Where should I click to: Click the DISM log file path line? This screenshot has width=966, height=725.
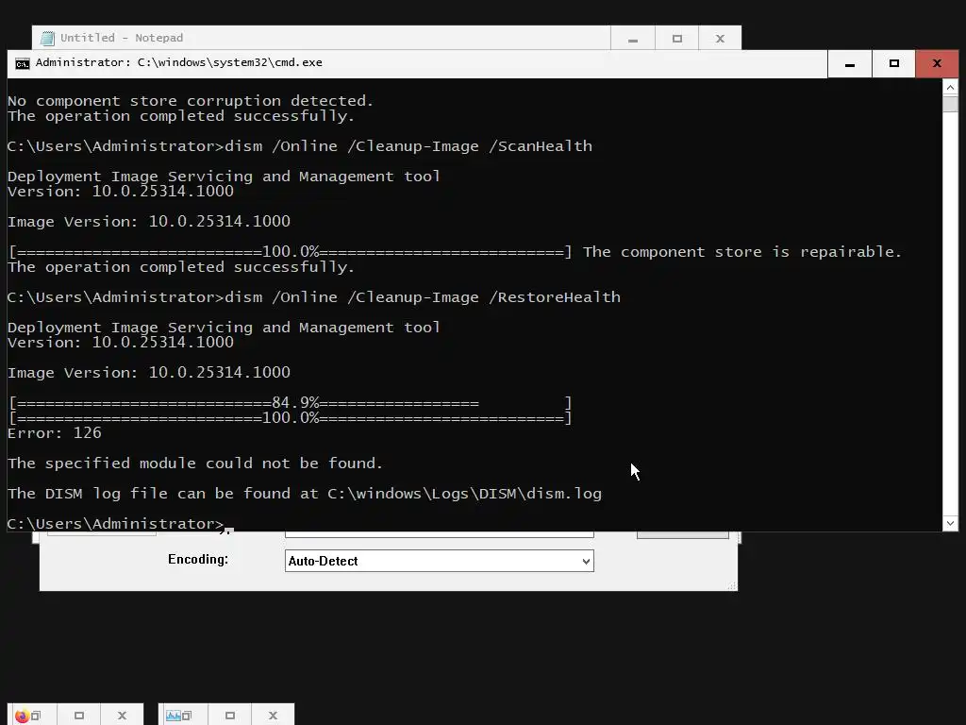tap(305, 494)
